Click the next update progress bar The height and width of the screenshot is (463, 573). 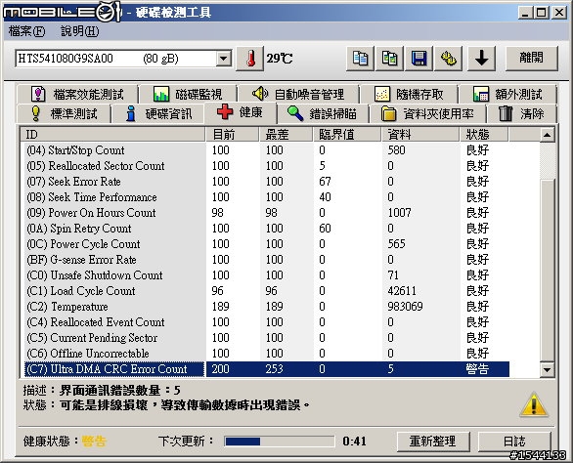(280, 442)
